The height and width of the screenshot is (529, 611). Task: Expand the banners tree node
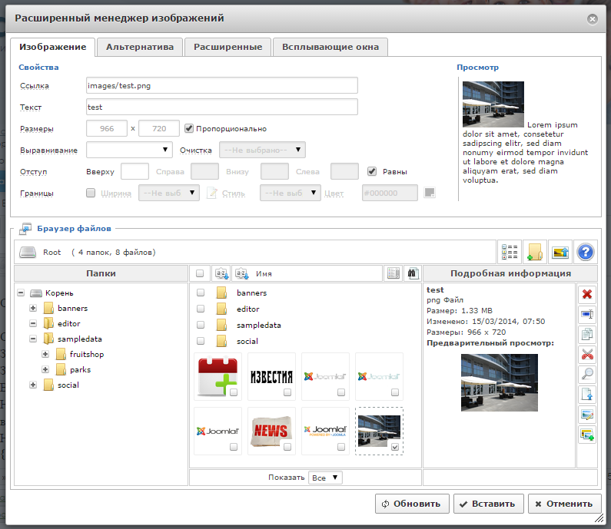click(x=33, y=308)
